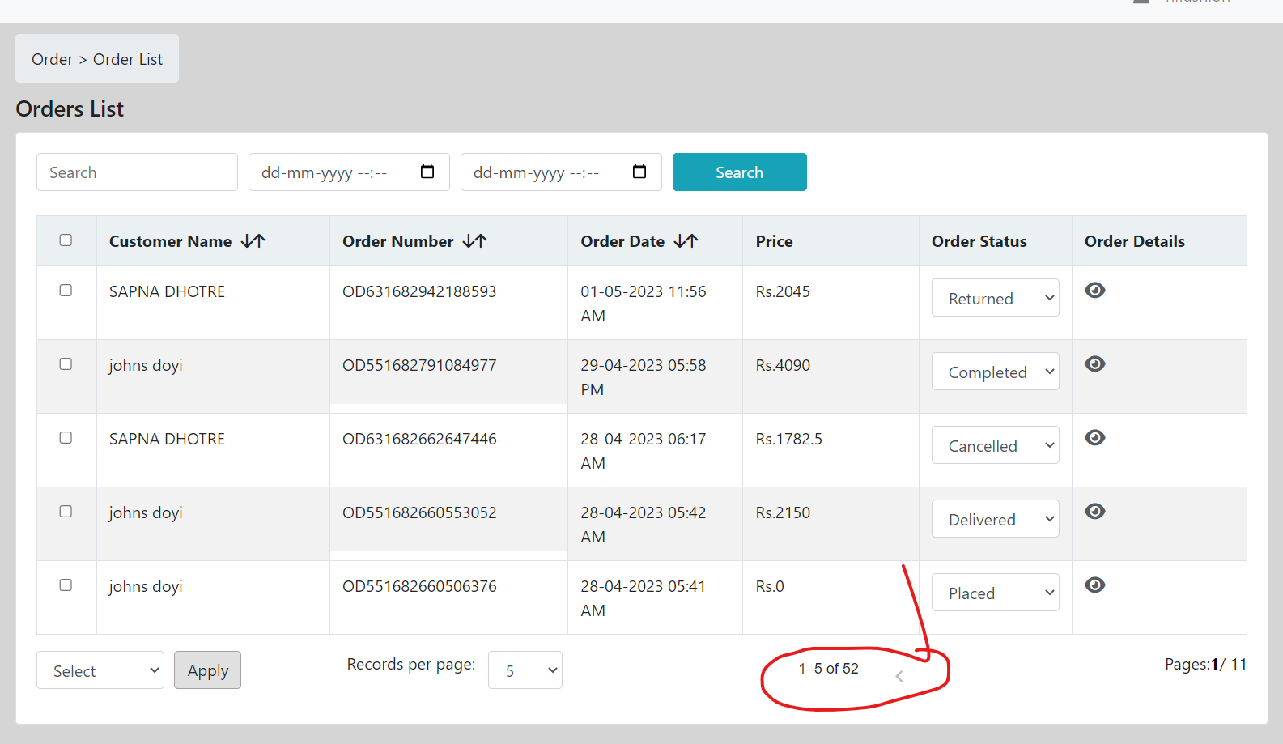The height and width of the screenshot is (744, 1283).
Task: View details of order OD551682791084977
Action: pos(1095,364)
